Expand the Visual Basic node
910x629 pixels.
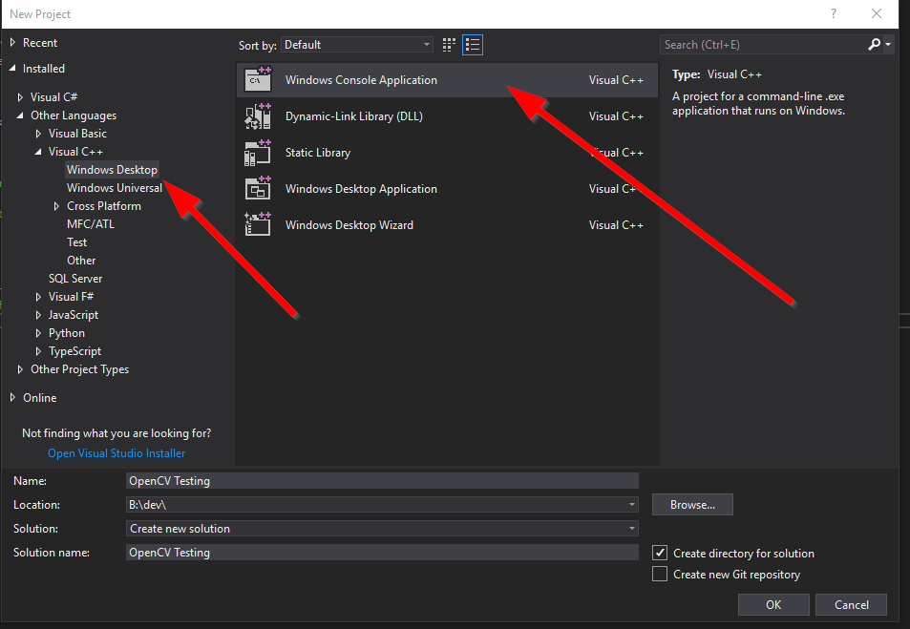point(38,134)
